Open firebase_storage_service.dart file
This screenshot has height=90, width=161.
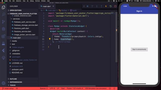[26, 25]
